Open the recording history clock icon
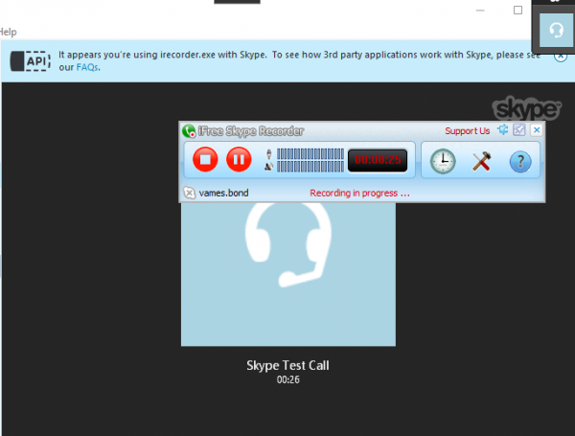The image size is (575, 436). pos(443,161)
